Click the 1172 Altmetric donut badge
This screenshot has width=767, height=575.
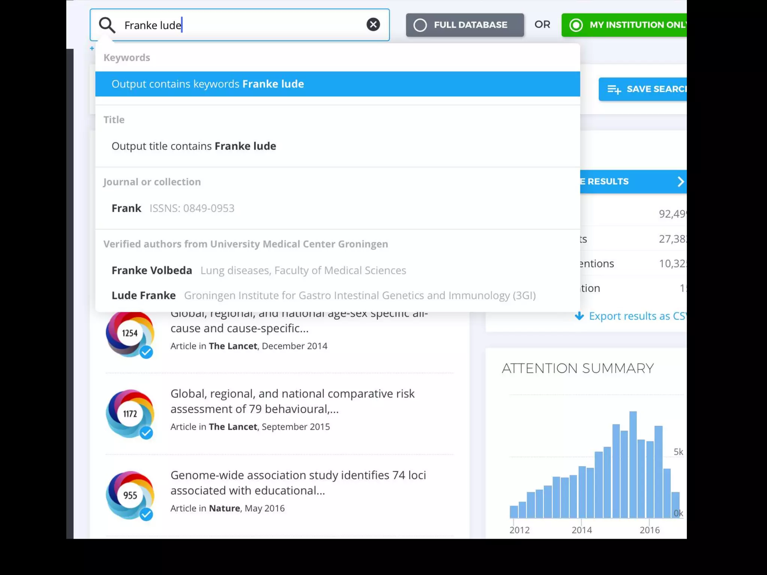tap(130, 413)
